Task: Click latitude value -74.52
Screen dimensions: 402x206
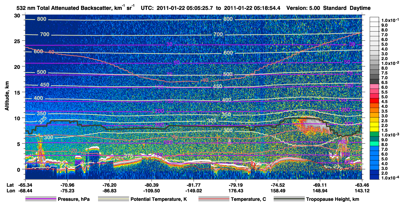Action: click(278, 185)
